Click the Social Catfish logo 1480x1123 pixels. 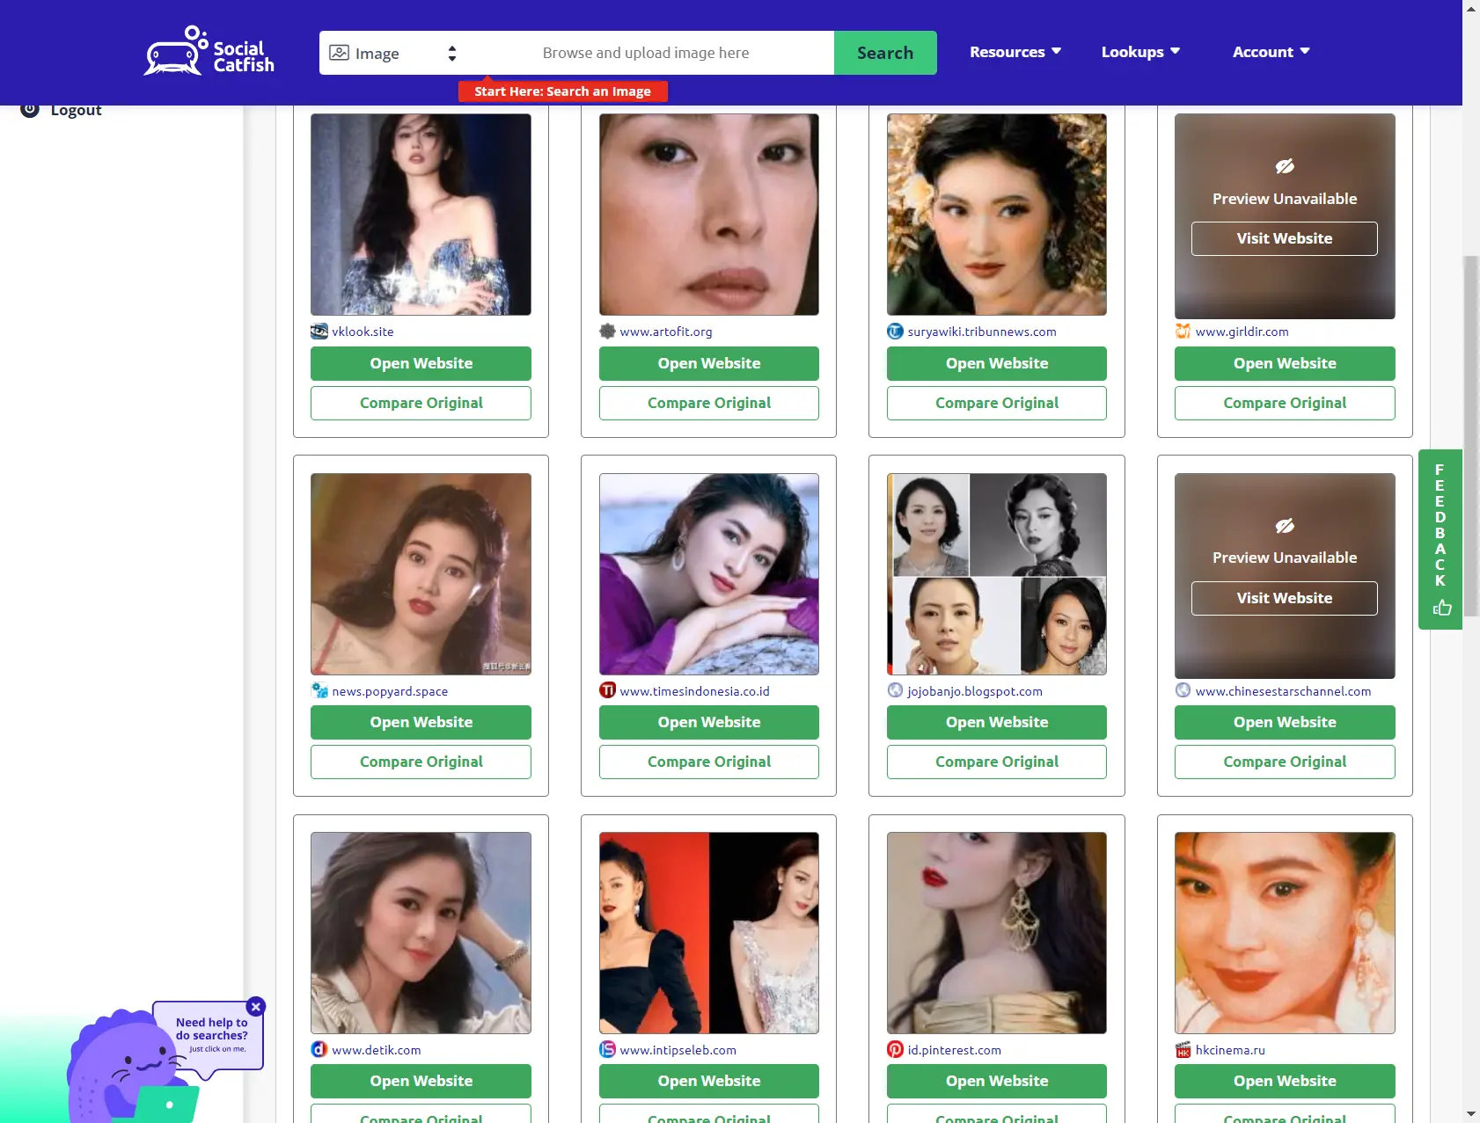209,51
